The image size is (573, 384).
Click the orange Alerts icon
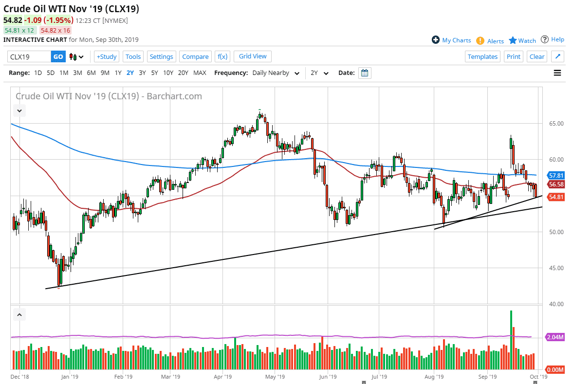point(480,40)
